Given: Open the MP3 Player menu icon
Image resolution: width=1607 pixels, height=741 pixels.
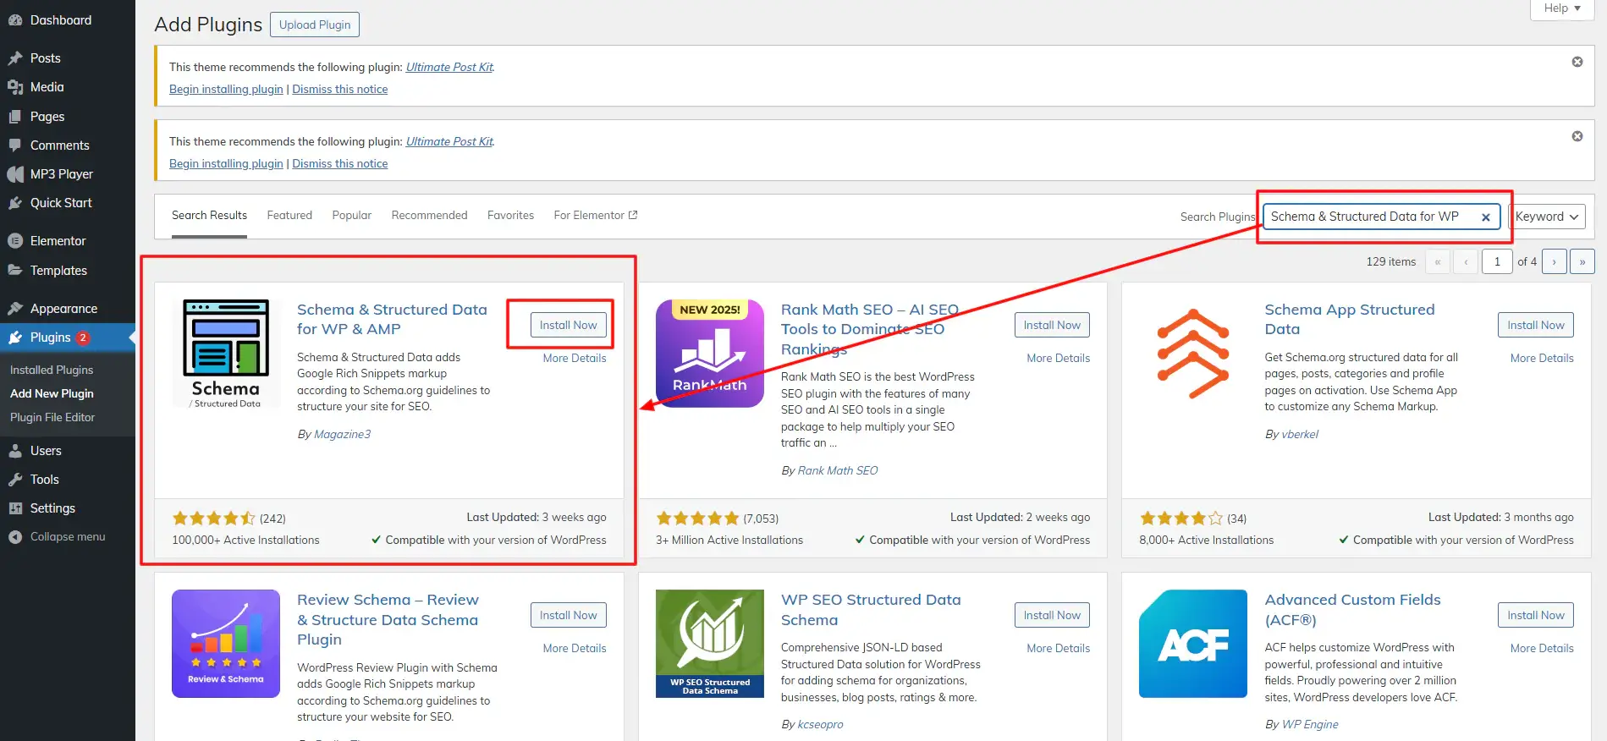Looking at the screenshot, I should click(x=15, y=174).
